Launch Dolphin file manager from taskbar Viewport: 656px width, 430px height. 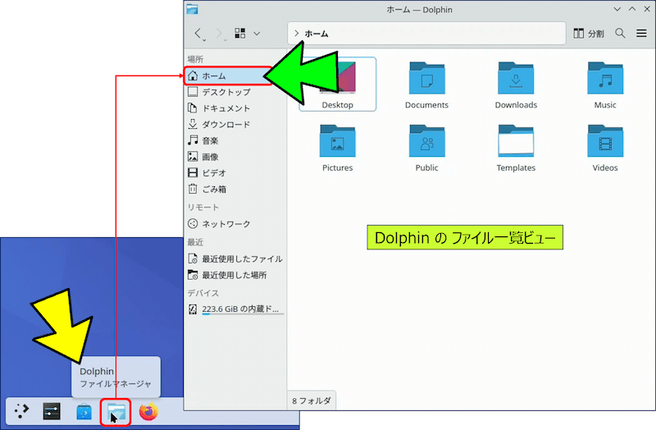click(116, 412)
